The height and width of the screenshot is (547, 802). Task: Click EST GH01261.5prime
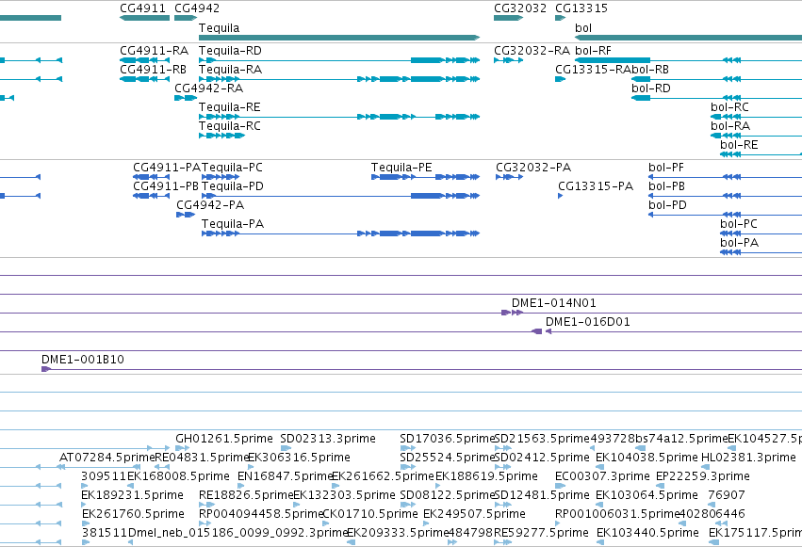pyautogui.click(x=224, y=439)
